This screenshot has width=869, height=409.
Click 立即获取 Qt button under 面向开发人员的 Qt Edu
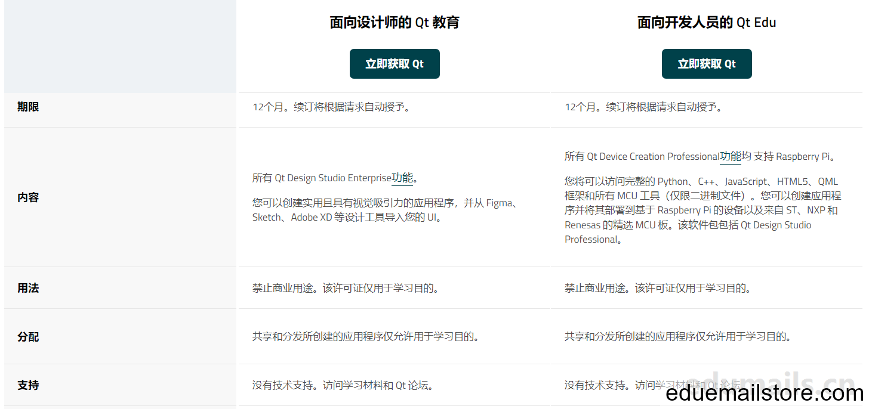pyautogui.click(x=707, y=64)
